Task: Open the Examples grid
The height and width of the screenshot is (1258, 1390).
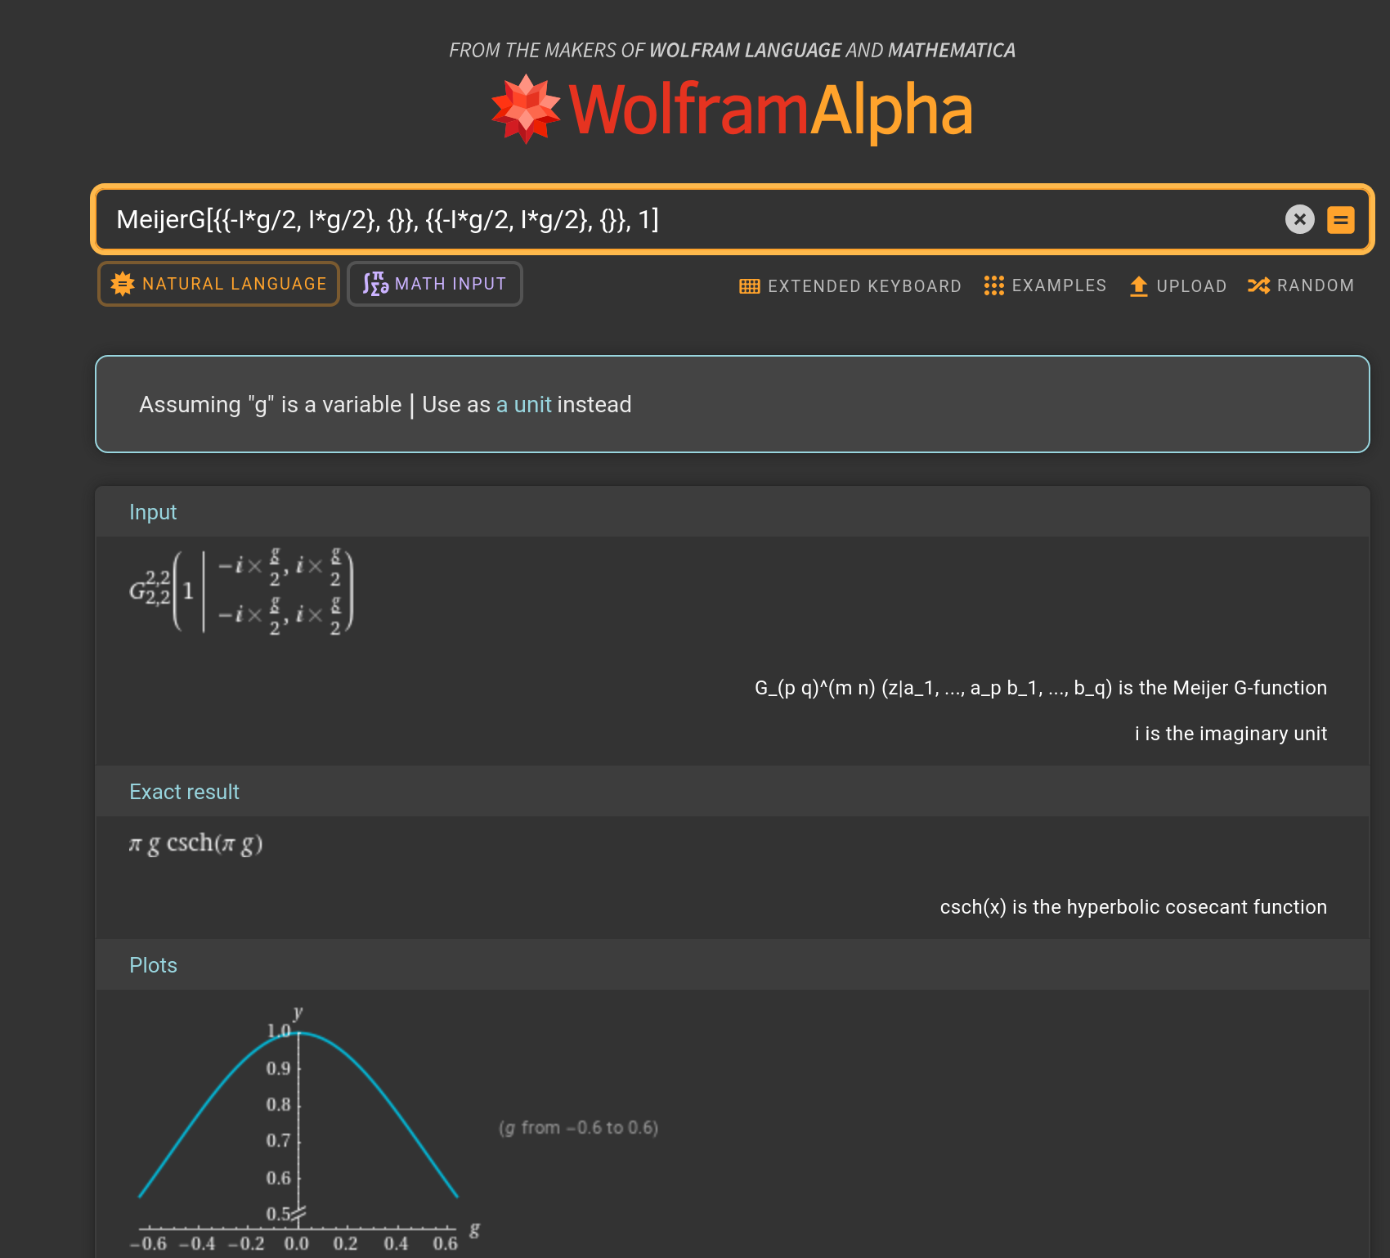Action: [1045, 285]
